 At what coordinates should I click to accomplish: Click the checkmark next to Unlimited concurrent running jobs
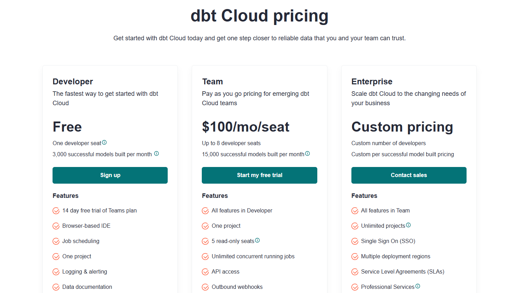[x=205, y=256]
